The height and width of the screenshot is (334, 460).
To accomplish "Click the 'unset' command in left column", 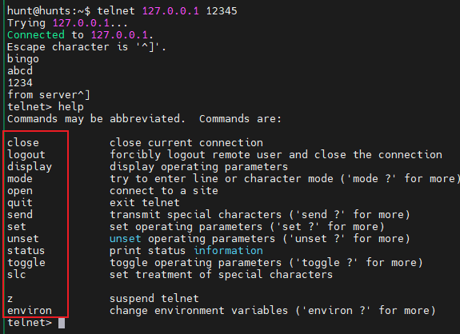I will coord(23,239).
